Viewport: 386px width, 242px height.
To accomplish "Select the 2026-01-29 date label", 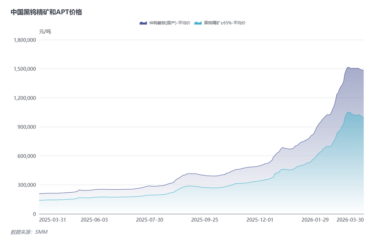I will click(315, 220).
